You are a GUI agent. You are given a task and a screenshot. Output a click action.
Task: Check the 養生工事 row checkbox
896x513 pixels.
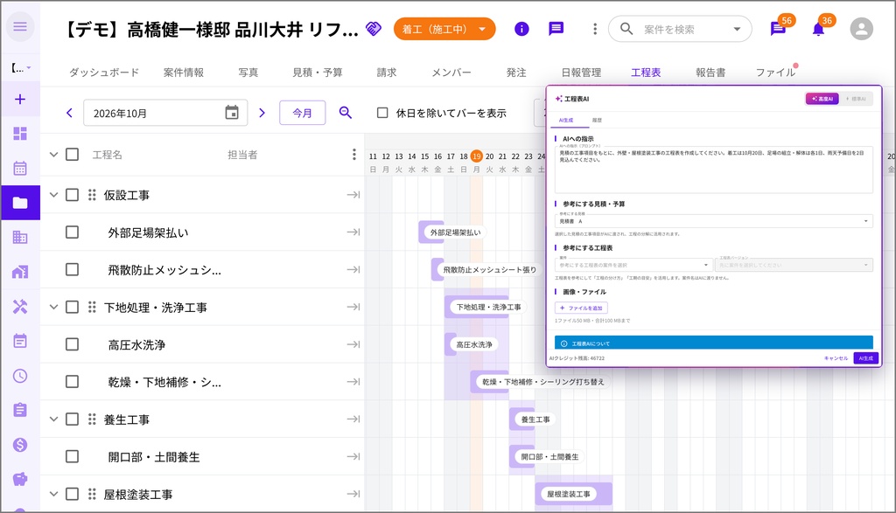tap(72, 419)
